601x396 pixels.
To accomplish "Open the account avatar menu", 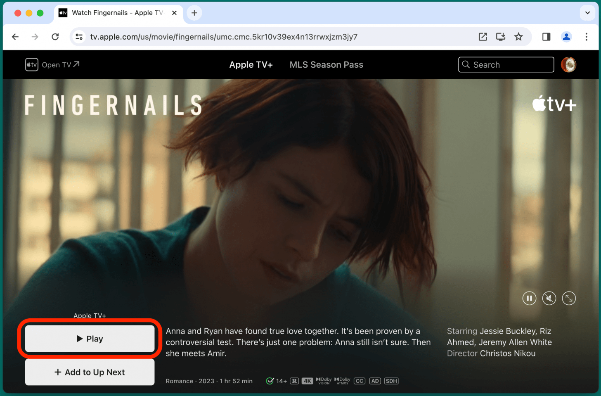I will [568, 64].
